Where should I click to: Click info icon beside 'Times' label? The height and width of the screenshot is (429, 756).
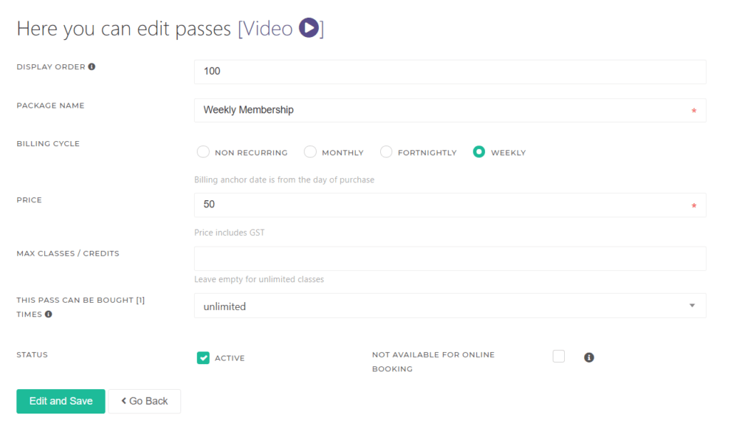click(49, 314)
